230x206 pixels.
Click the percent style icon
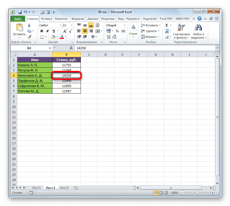tap(117, 31)
